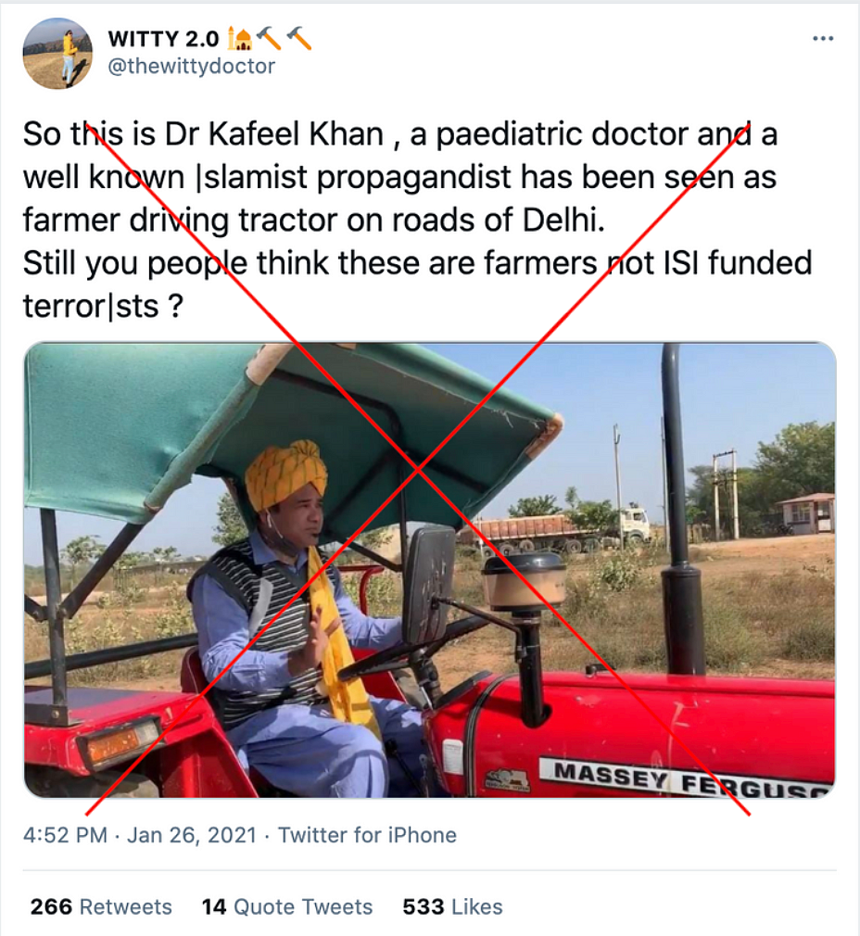Click the mosque emoji beside the name
Screen dimensions: 860x936
[240, 40]
